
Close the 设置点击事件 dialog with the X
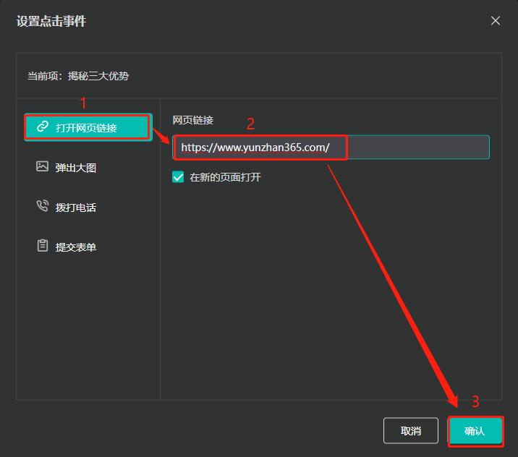[496, 21]
